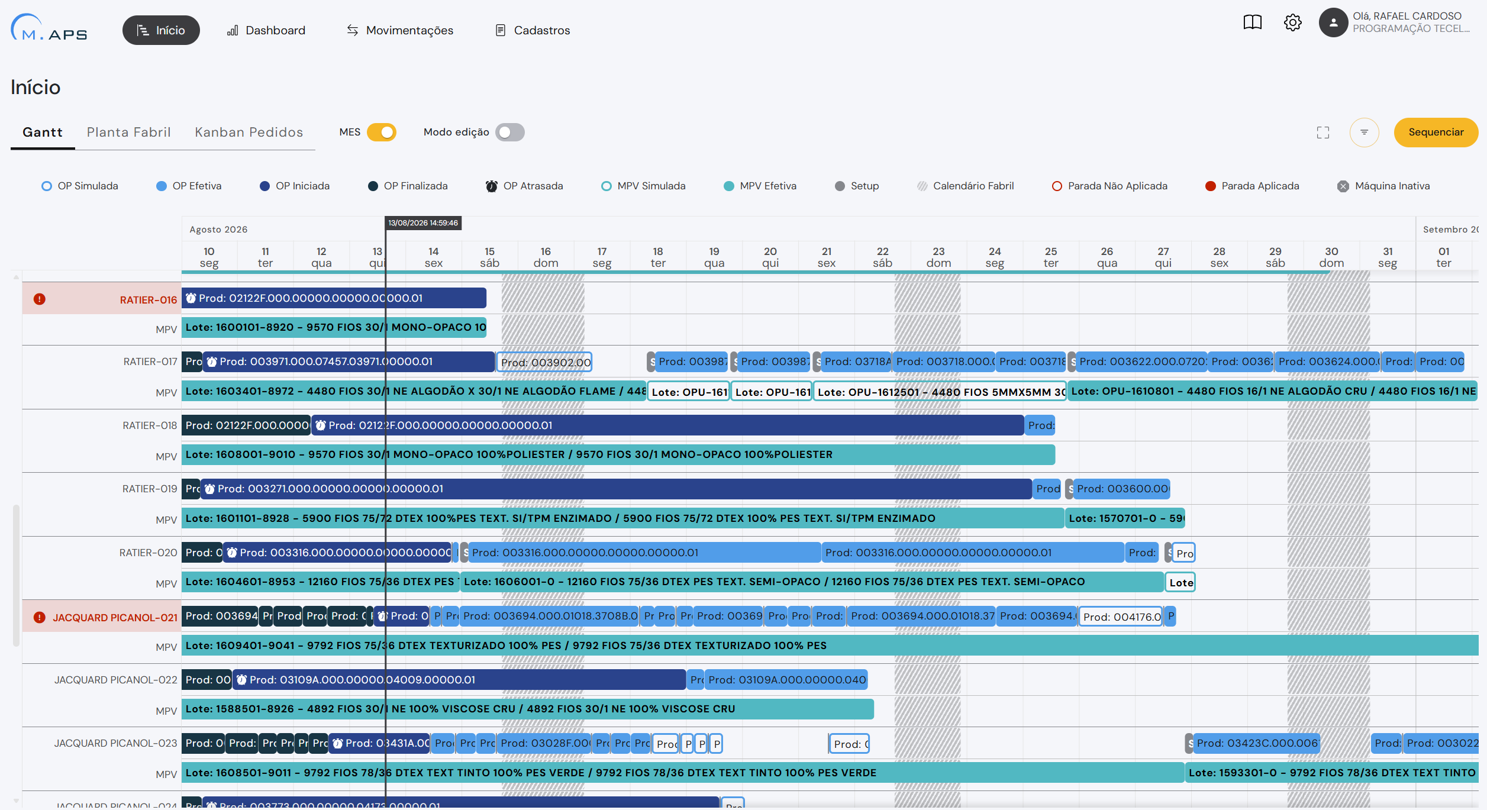Click delayed clock icon on RATIER-020 bar
Screen dimensions: 1487x810
point(232,553)
